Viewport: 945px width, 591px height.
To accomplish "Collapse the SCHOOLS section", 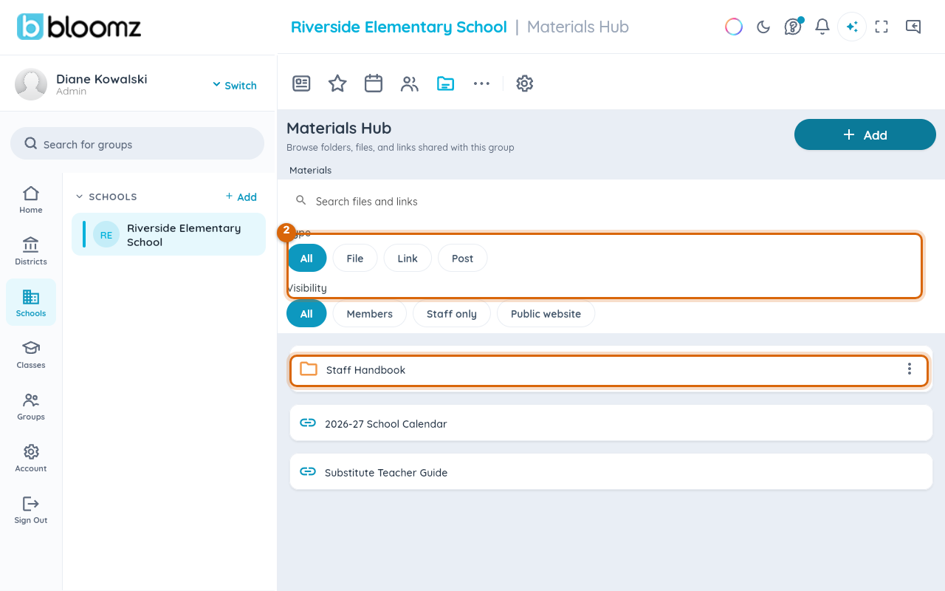I will pos(80,197).
